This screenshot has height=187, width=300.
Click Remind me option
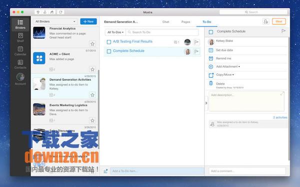pyautogui.click(x=223, y=58)
